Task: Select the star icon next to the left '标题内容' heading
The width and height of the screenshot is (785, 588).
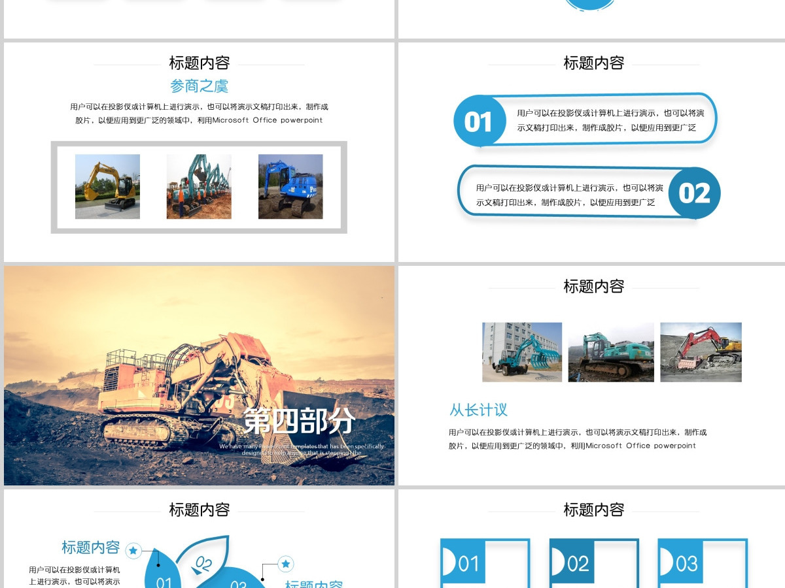Action: [x=133, y=551]
